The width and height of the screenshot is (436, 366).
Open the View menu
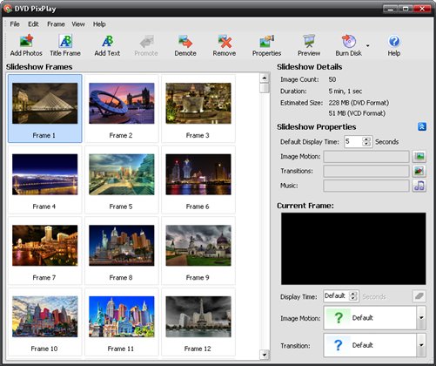tap(78, 24)
